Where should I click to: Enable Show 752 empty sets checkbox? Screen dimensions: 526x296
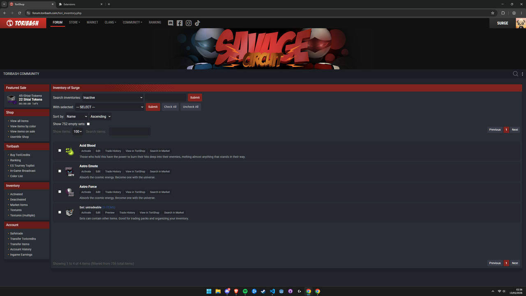click(88, 124)
